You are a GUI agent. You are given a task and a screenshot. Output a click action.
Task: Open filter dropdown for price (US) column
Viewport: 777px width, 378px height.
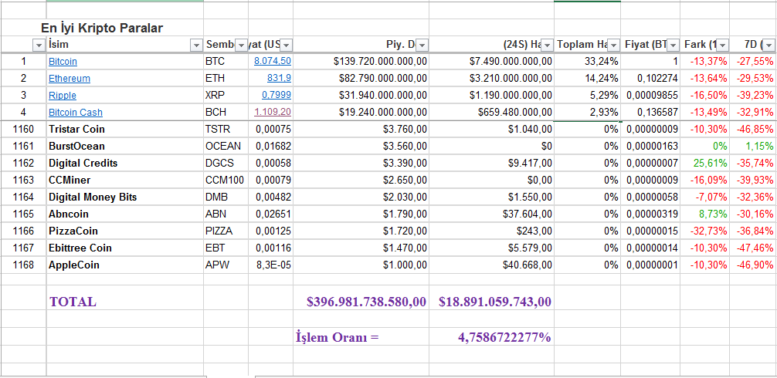pyautogui.click(x=286, y=46)
